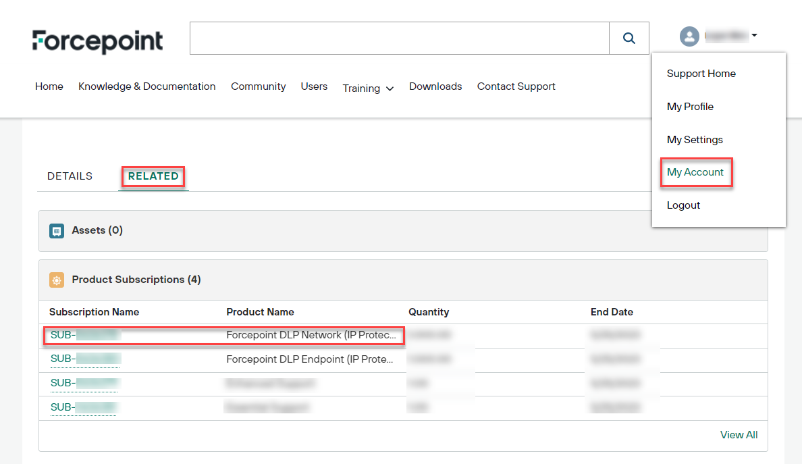Open My Profile from the user menu
This screenshot has height=464, width=802.
689,106
